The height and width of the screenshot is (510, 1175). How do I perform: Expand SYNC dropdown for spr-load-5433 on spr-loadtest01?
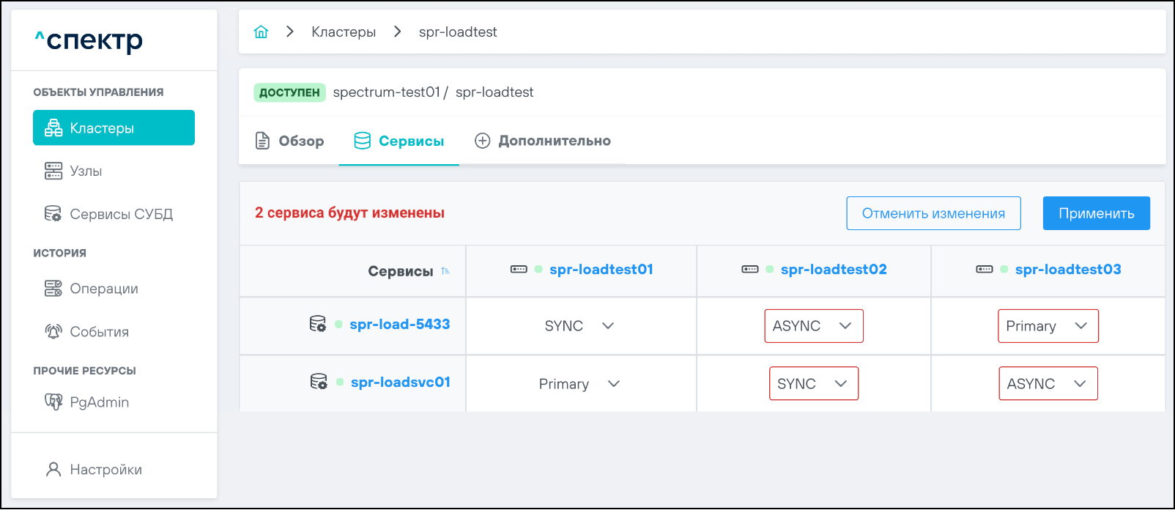point(579,326)
